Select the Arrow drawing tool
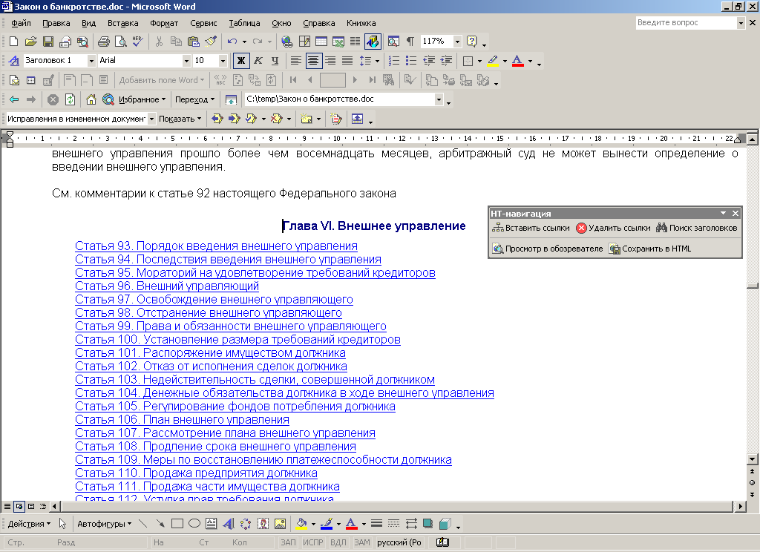Screen dimensions: 760x552 160,523
